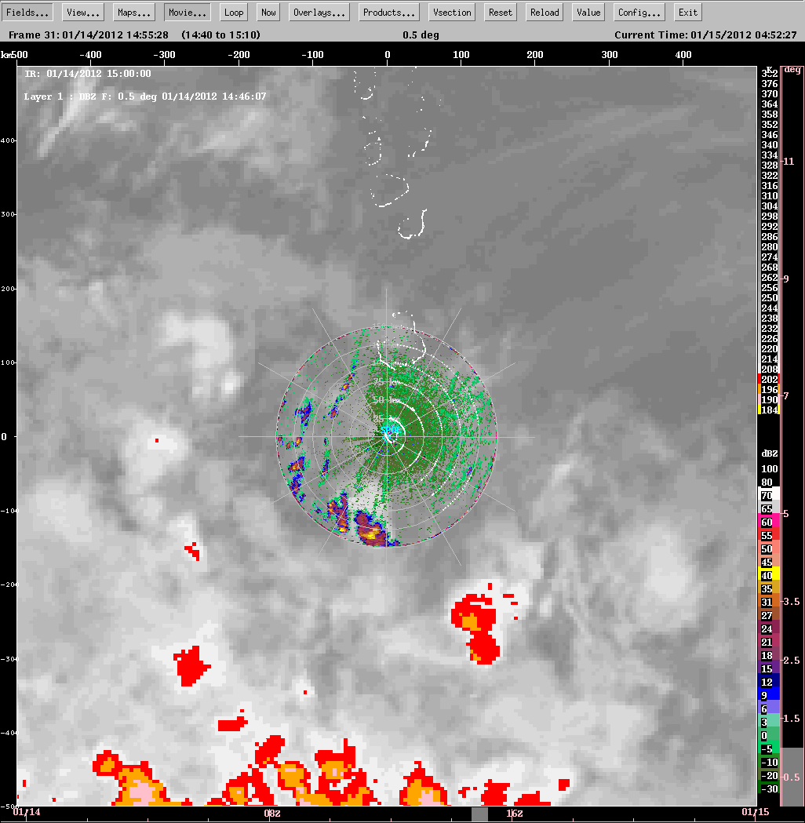Screen dimensions: 805x823
Task: Activate the Vsection cross-section tool
Action: tap(451, 11)
